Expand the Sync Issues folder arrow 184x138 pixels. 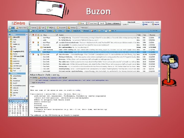(x=9, y=68)
